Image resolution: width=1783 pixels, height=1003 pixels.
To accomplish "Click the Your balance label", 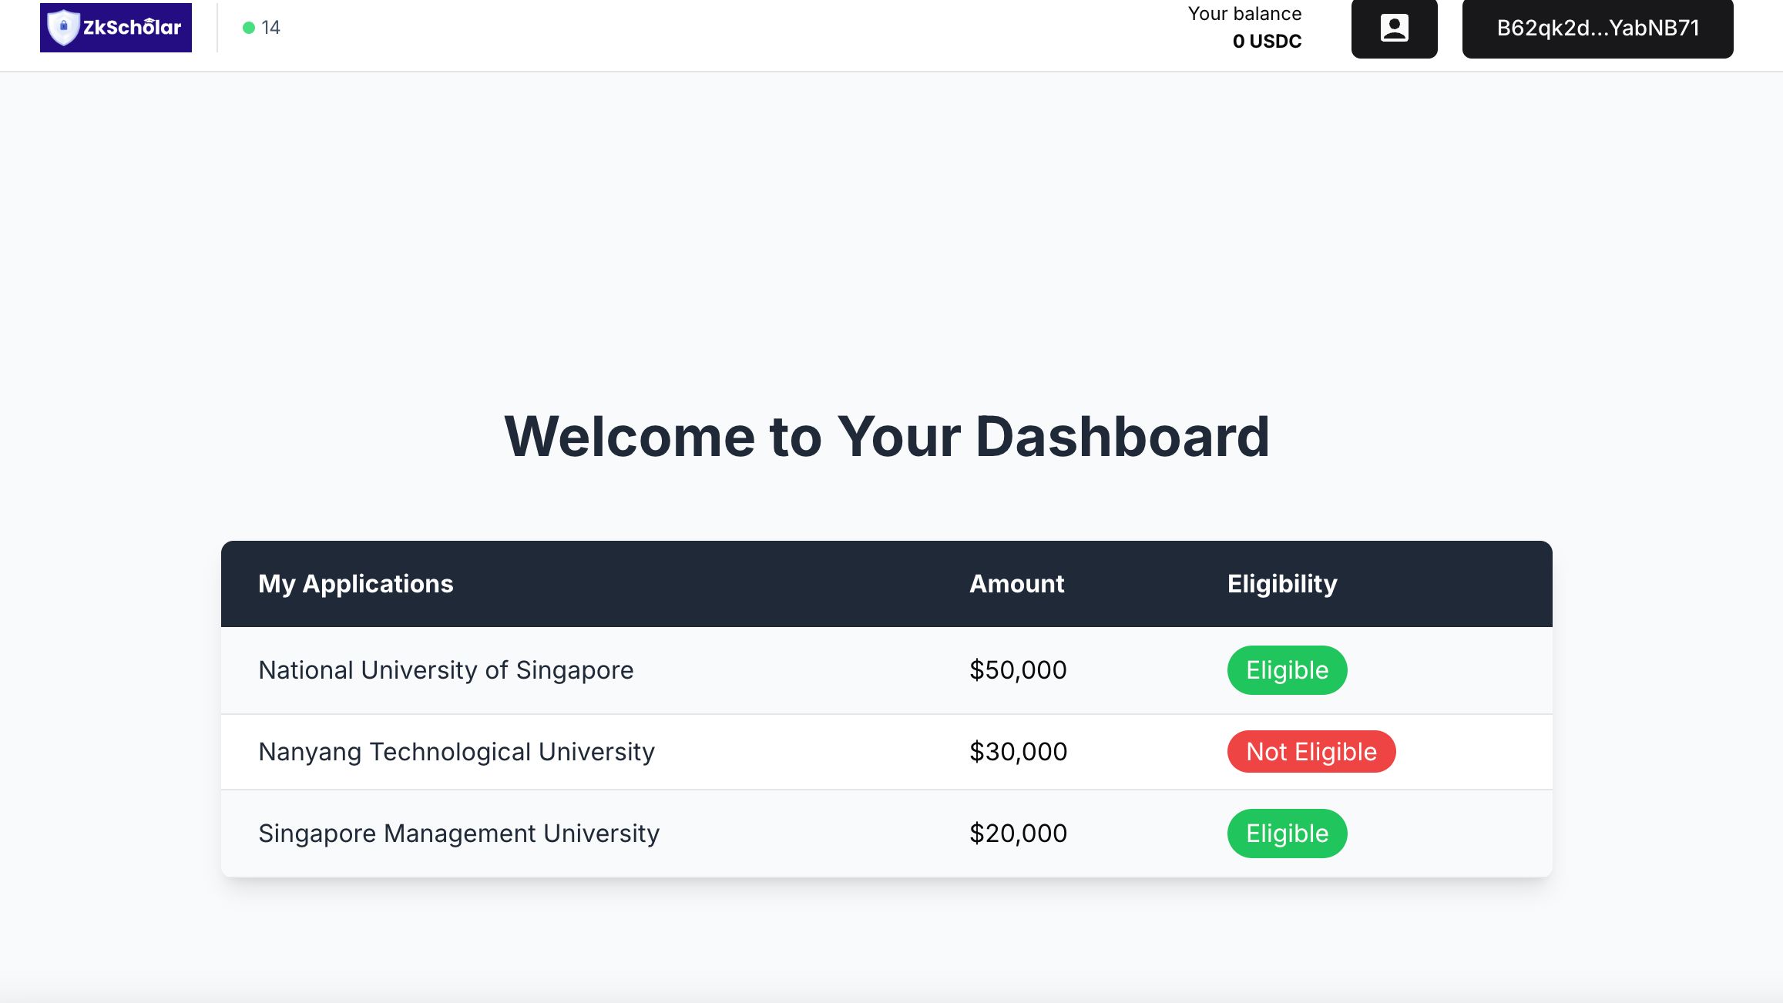I will 1244,14.
